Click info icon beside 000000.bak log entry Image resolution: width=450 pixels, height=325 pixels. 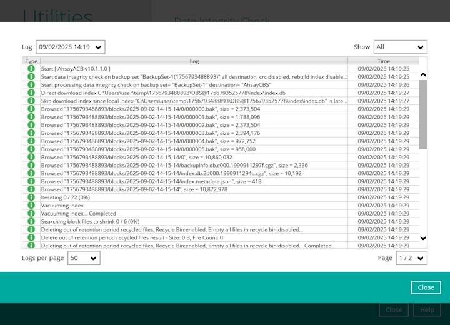point(31,109)
